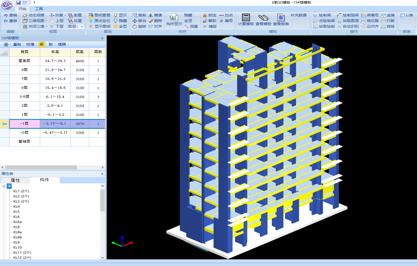Viewport: 417px width, 266px height.
Task: Enable the 上层 checkbox
Action: pyautogui.click(x=51, y=21)
